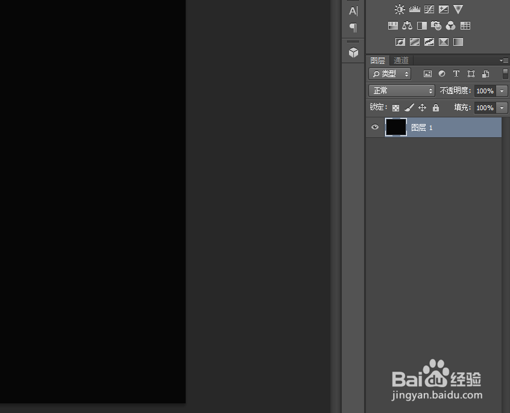Add a Color Balance adjustment
This screenshot has height=413, width=510.
[x=408, y=25]
